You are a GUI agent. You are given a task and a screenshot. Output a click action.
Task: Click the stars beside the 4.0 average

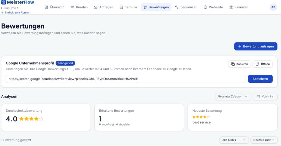point(31,119)
